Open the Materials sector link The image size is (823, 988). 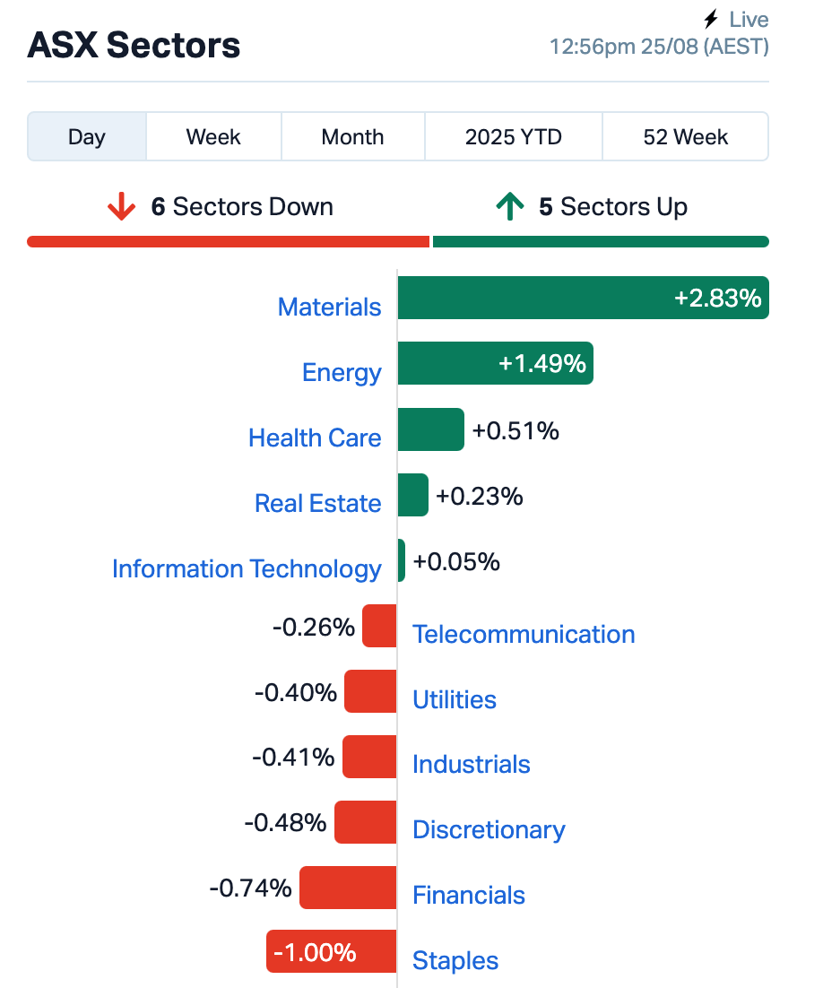tap(329, 307)
